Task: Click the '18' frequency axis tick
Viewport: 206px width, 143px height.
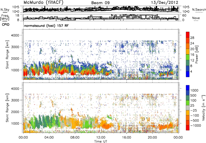Action: 17,15
